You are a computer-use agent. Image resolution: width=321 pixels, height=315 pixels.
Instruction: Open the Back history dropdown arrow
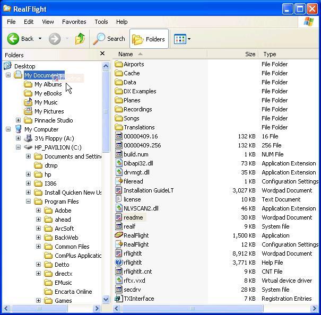coord(40,39)
